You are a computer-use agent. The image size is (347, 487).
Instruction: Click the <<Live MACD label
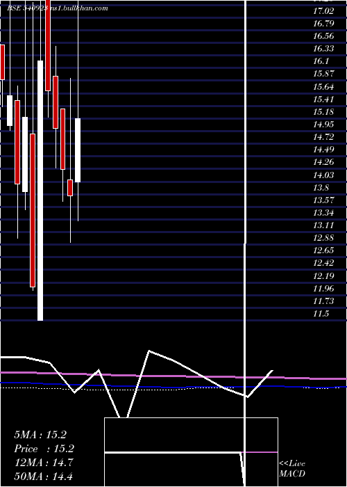pyautogui.click(x=292, y=469)
